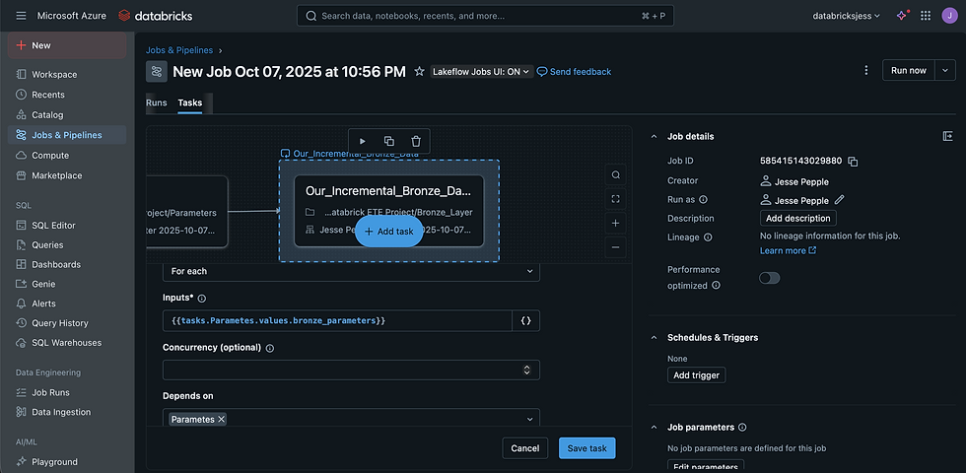Click the Databricks logo
This screenshot has height=473, width=966.
156,16
